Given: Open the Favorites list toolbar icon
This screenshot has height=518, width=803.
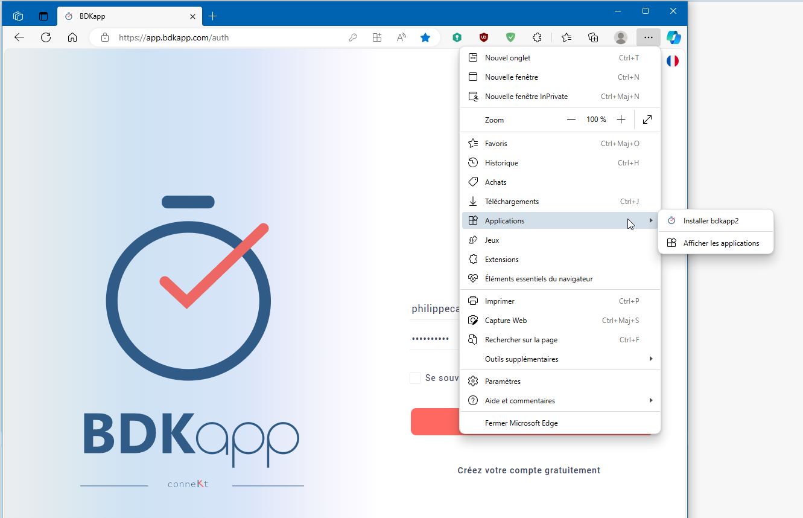Looking at the screenshot, I should tap(567, 37).
